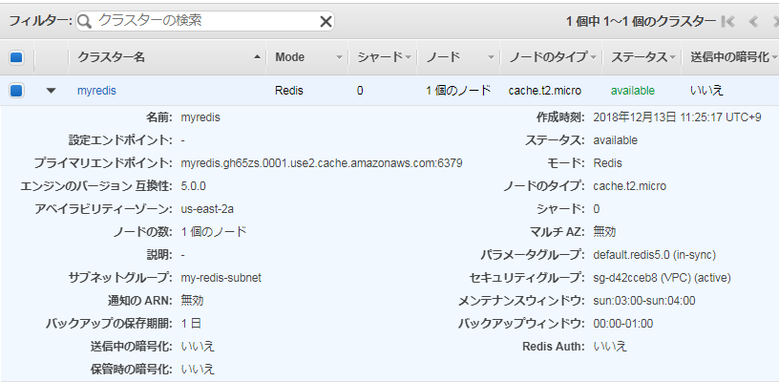Uncheck the myredis cluster row checkbox
The width and height of the screenshot is (779, 382).
16,91
